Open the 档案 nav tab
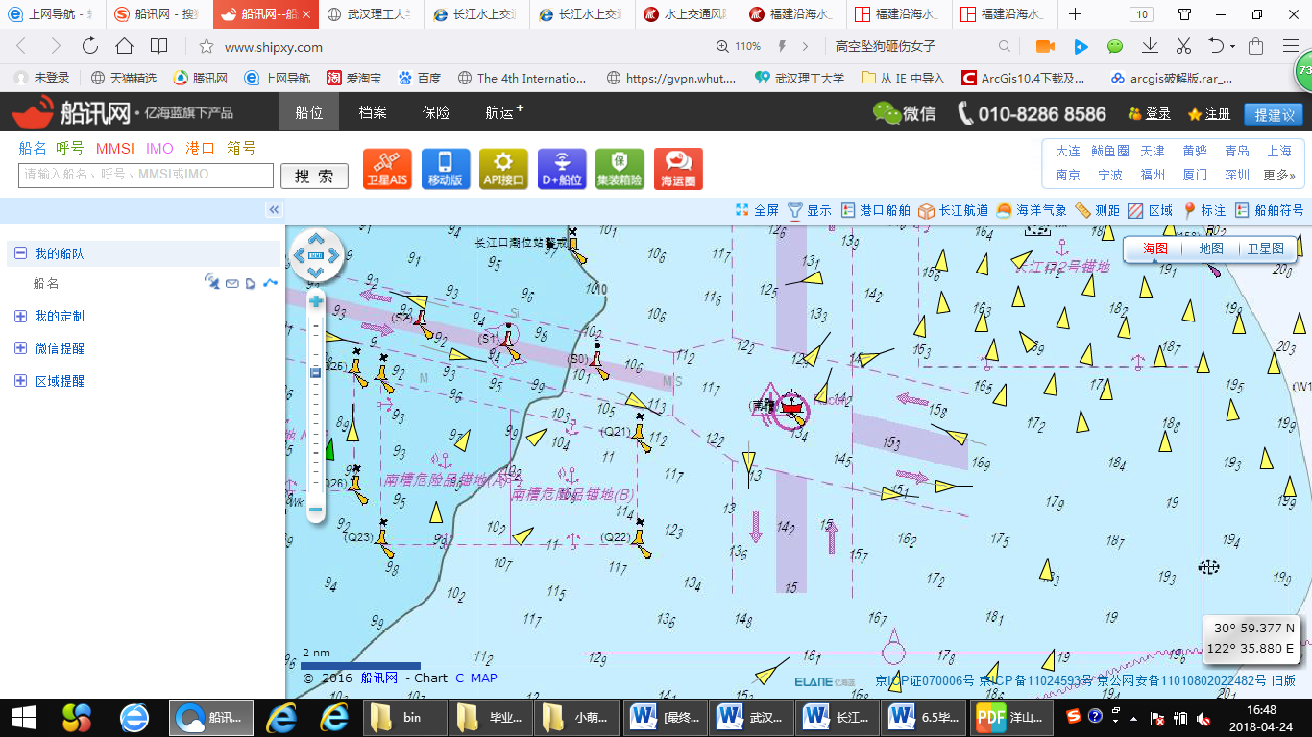The width and height of the screenshot is (1312, 737). [x=373, y=112]
